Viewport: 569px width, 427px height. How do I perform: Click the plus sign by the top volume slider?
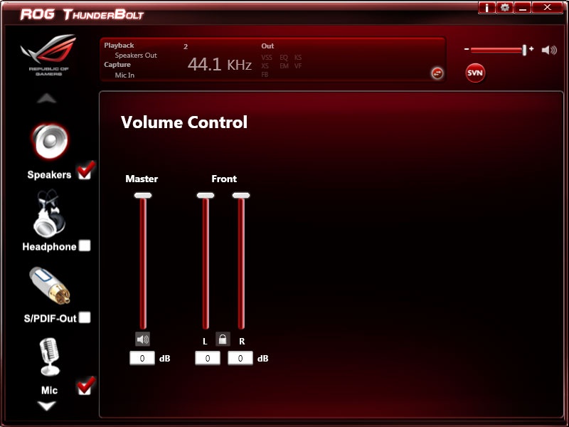(531, 48)
